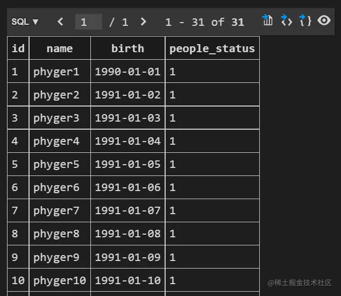The height and width of the screenshot is (296, 341).
Task: Export results as JSON icon
Action: coord(305,20)
